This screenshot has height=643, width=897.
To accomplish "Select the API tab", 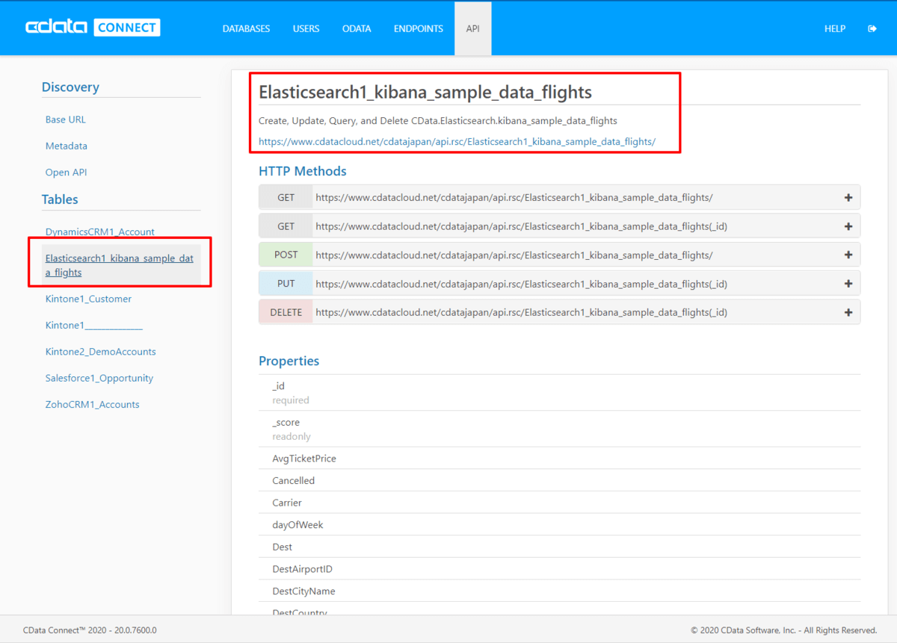I will point(472,28).
